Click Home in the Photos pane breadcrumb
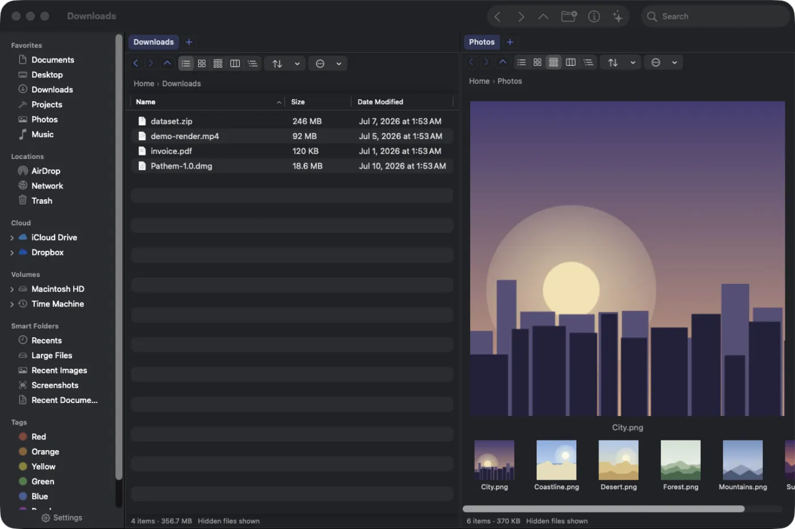The image size is (795, 529). pos(479,81)
